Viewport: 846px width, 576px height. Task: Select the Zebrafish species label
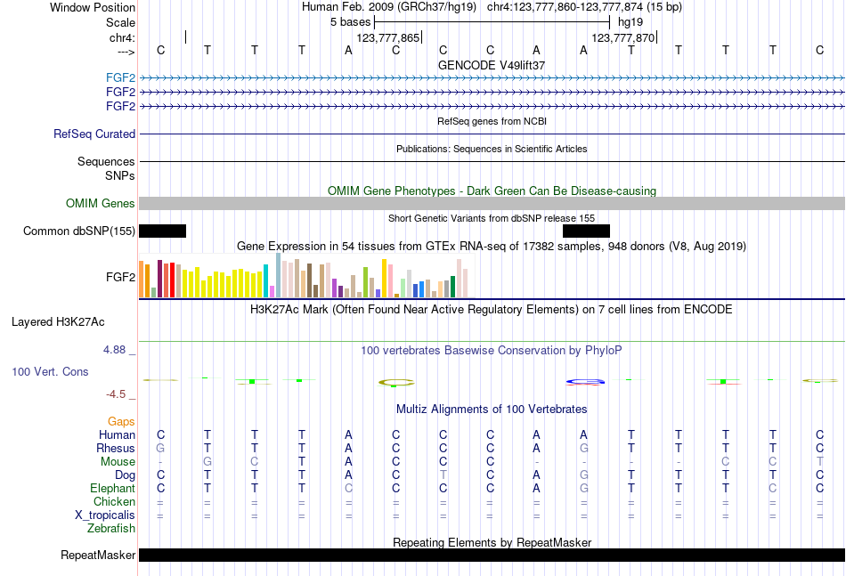coord(111,528)
